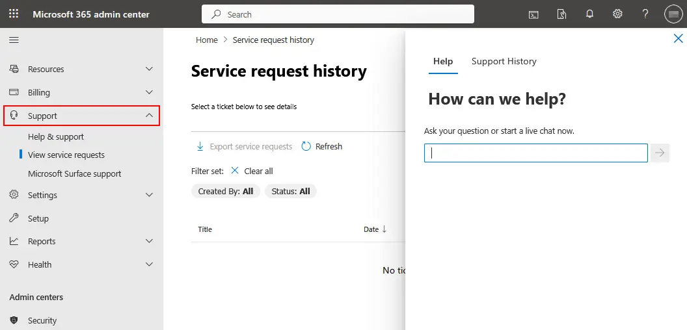Open the notifications bell

tap(589, 14)
